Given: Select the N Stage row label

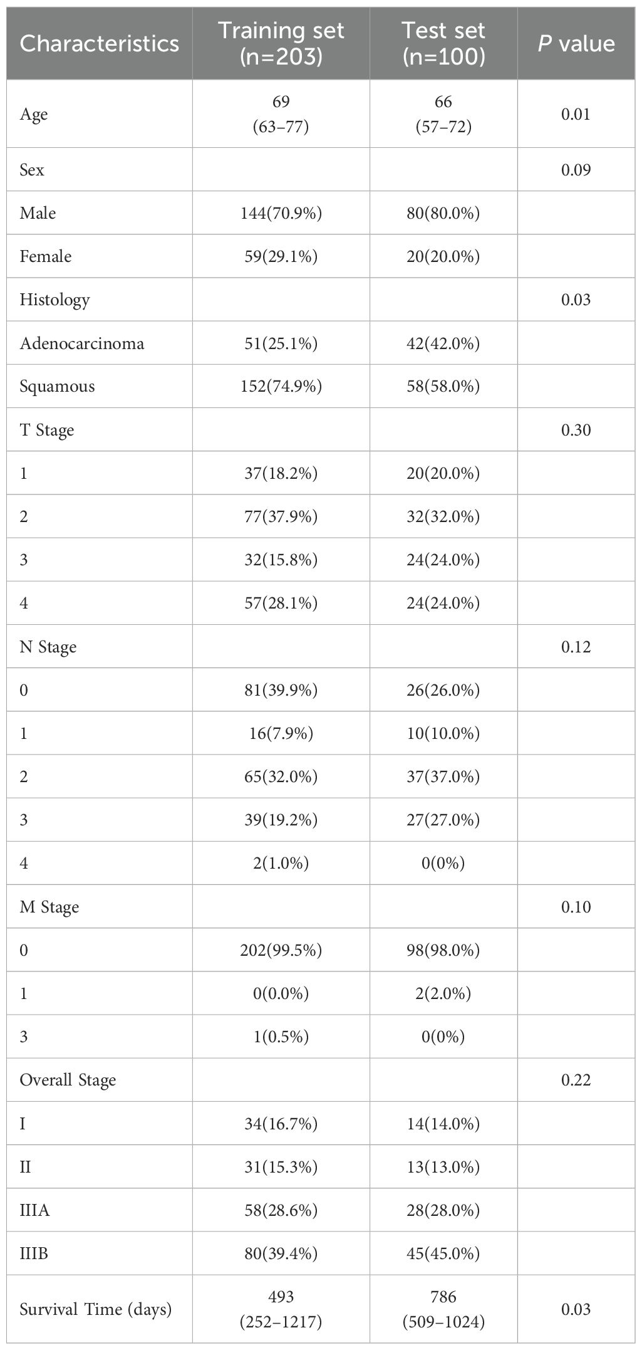Looking at the screenshot, I should pos(48,647).
